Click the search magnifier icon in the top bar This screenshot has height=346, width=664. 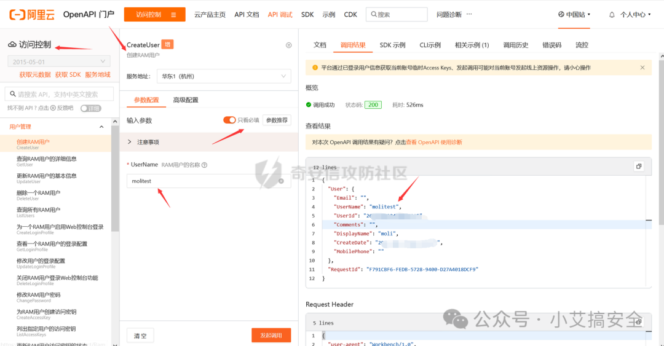(374, 14)
